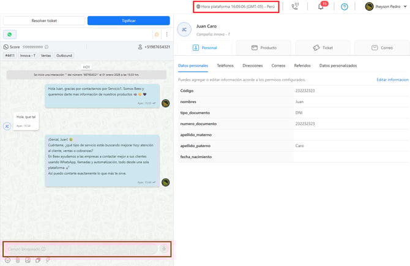Click the microphone voice message icon

pyautogui.click(x=163, y=249)
